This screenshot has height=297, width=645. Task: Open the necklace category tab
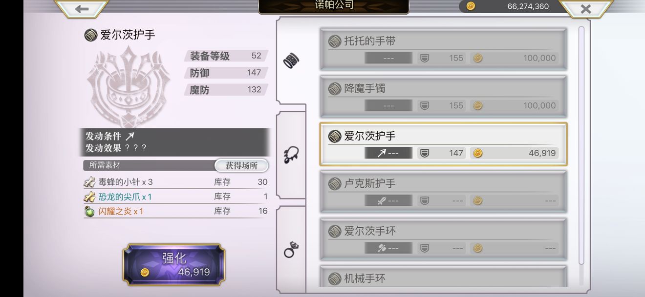(291, 155)
